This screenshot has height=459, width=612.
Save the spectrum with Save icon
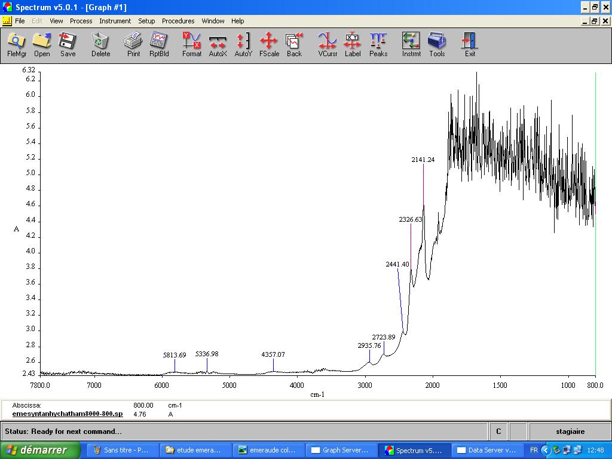pyautogui.click(x=68, y=45)
